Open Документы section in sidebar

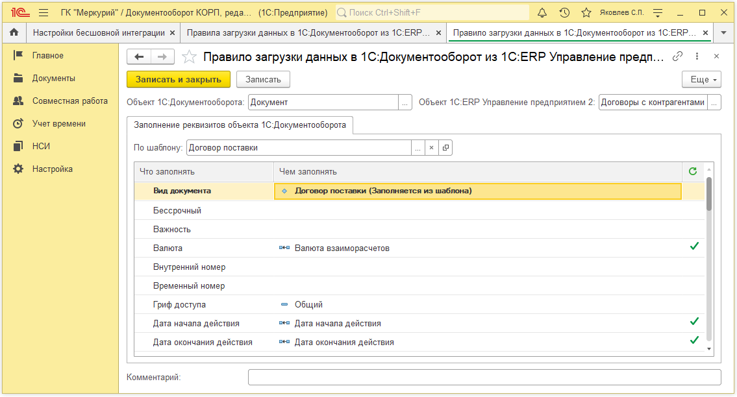pyautogui.click(x=53, y=78)
